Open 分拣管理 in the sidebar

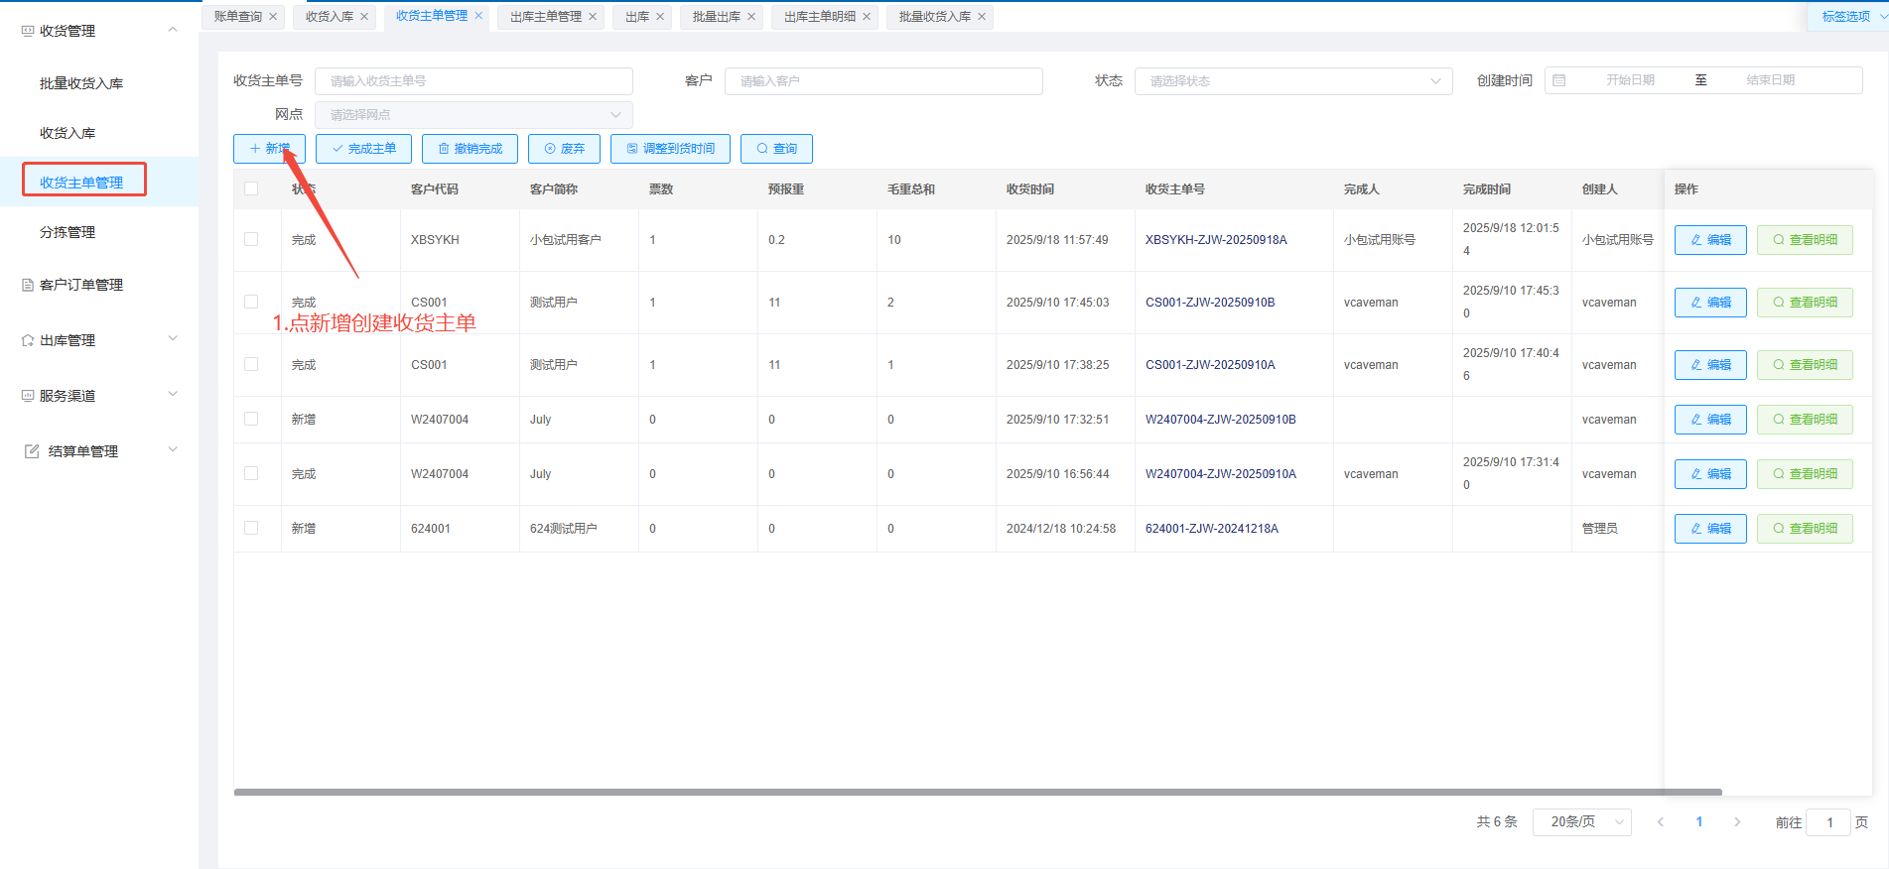(x=67, y=232)
